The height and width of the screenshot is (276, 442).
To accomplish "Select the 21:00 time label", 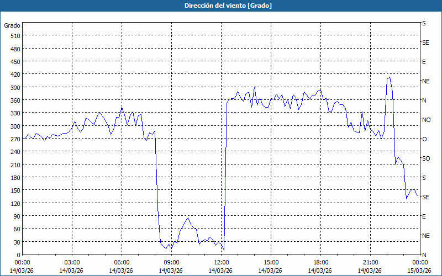I will click(370, 262).
